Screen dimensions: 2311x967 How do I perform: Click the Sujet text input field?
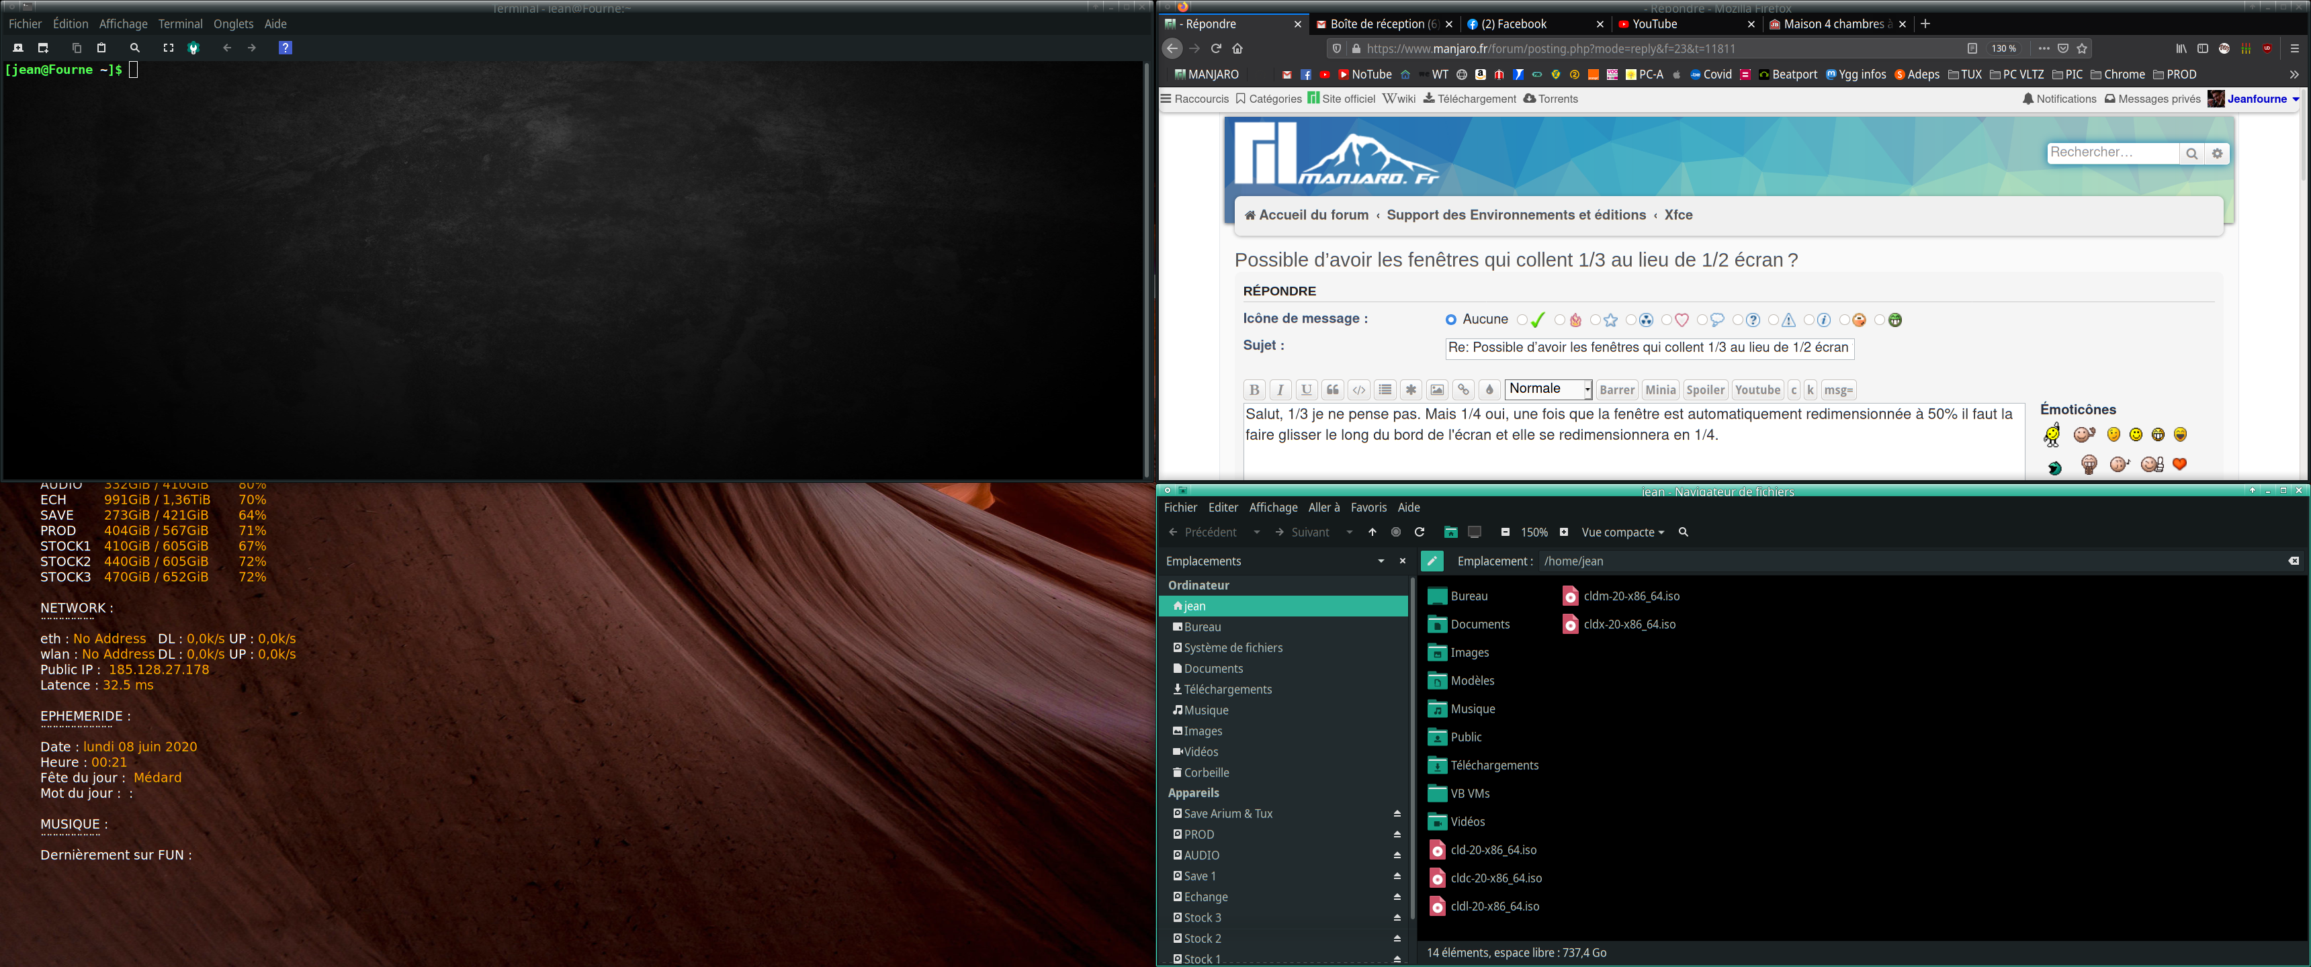click(1649, 348)
